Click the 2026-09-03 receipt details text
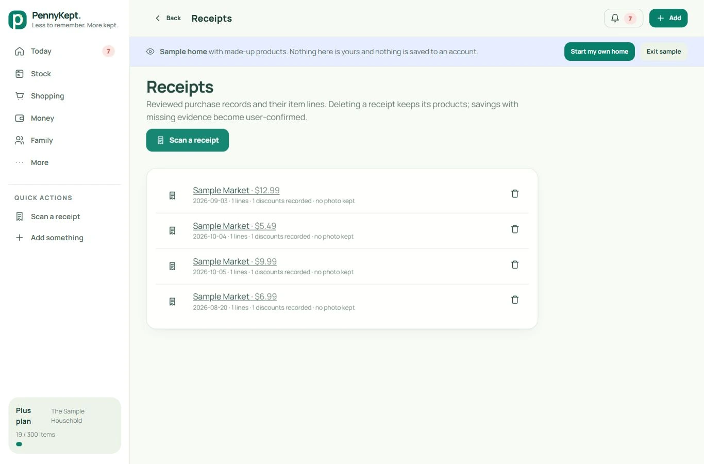704x464 pixels. pyautogui.click(x=274, y=201)
